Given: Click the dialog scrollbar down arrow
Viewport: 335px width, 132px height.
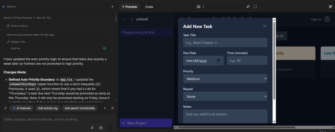Looking at the screenshot, I should point(274,122).
